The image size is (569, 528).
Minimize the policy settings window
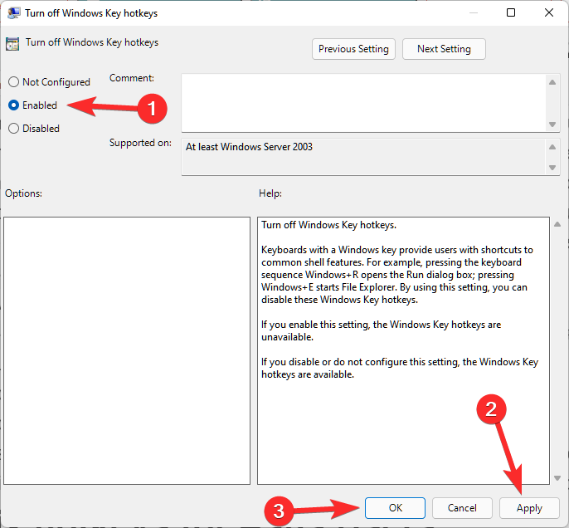click(473, 13)
